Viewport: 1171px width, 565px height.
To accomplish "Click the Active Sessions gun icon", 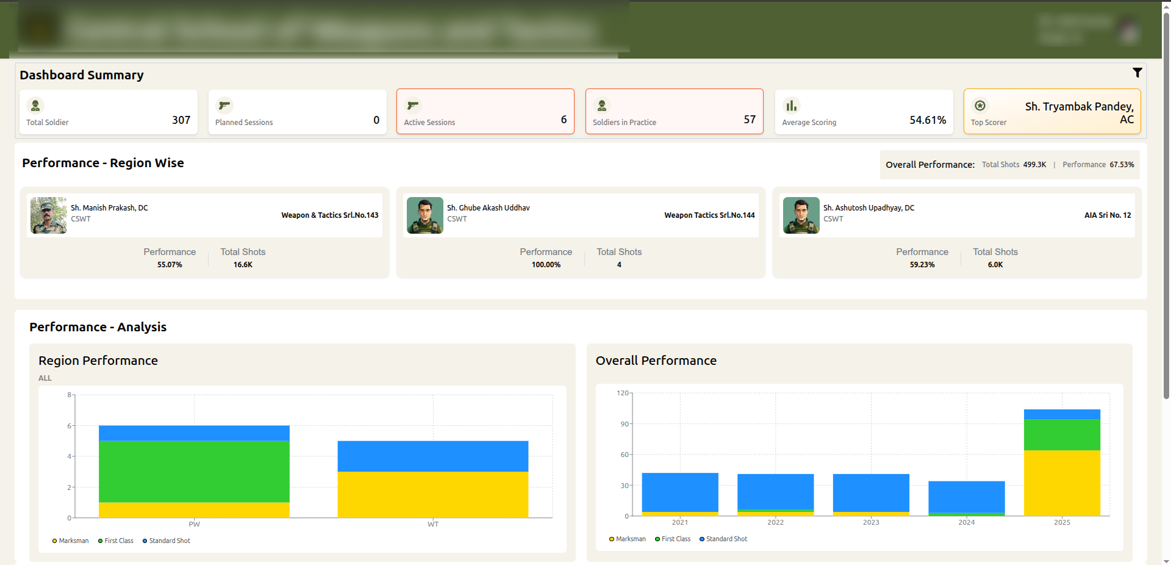I will [413, 106].
